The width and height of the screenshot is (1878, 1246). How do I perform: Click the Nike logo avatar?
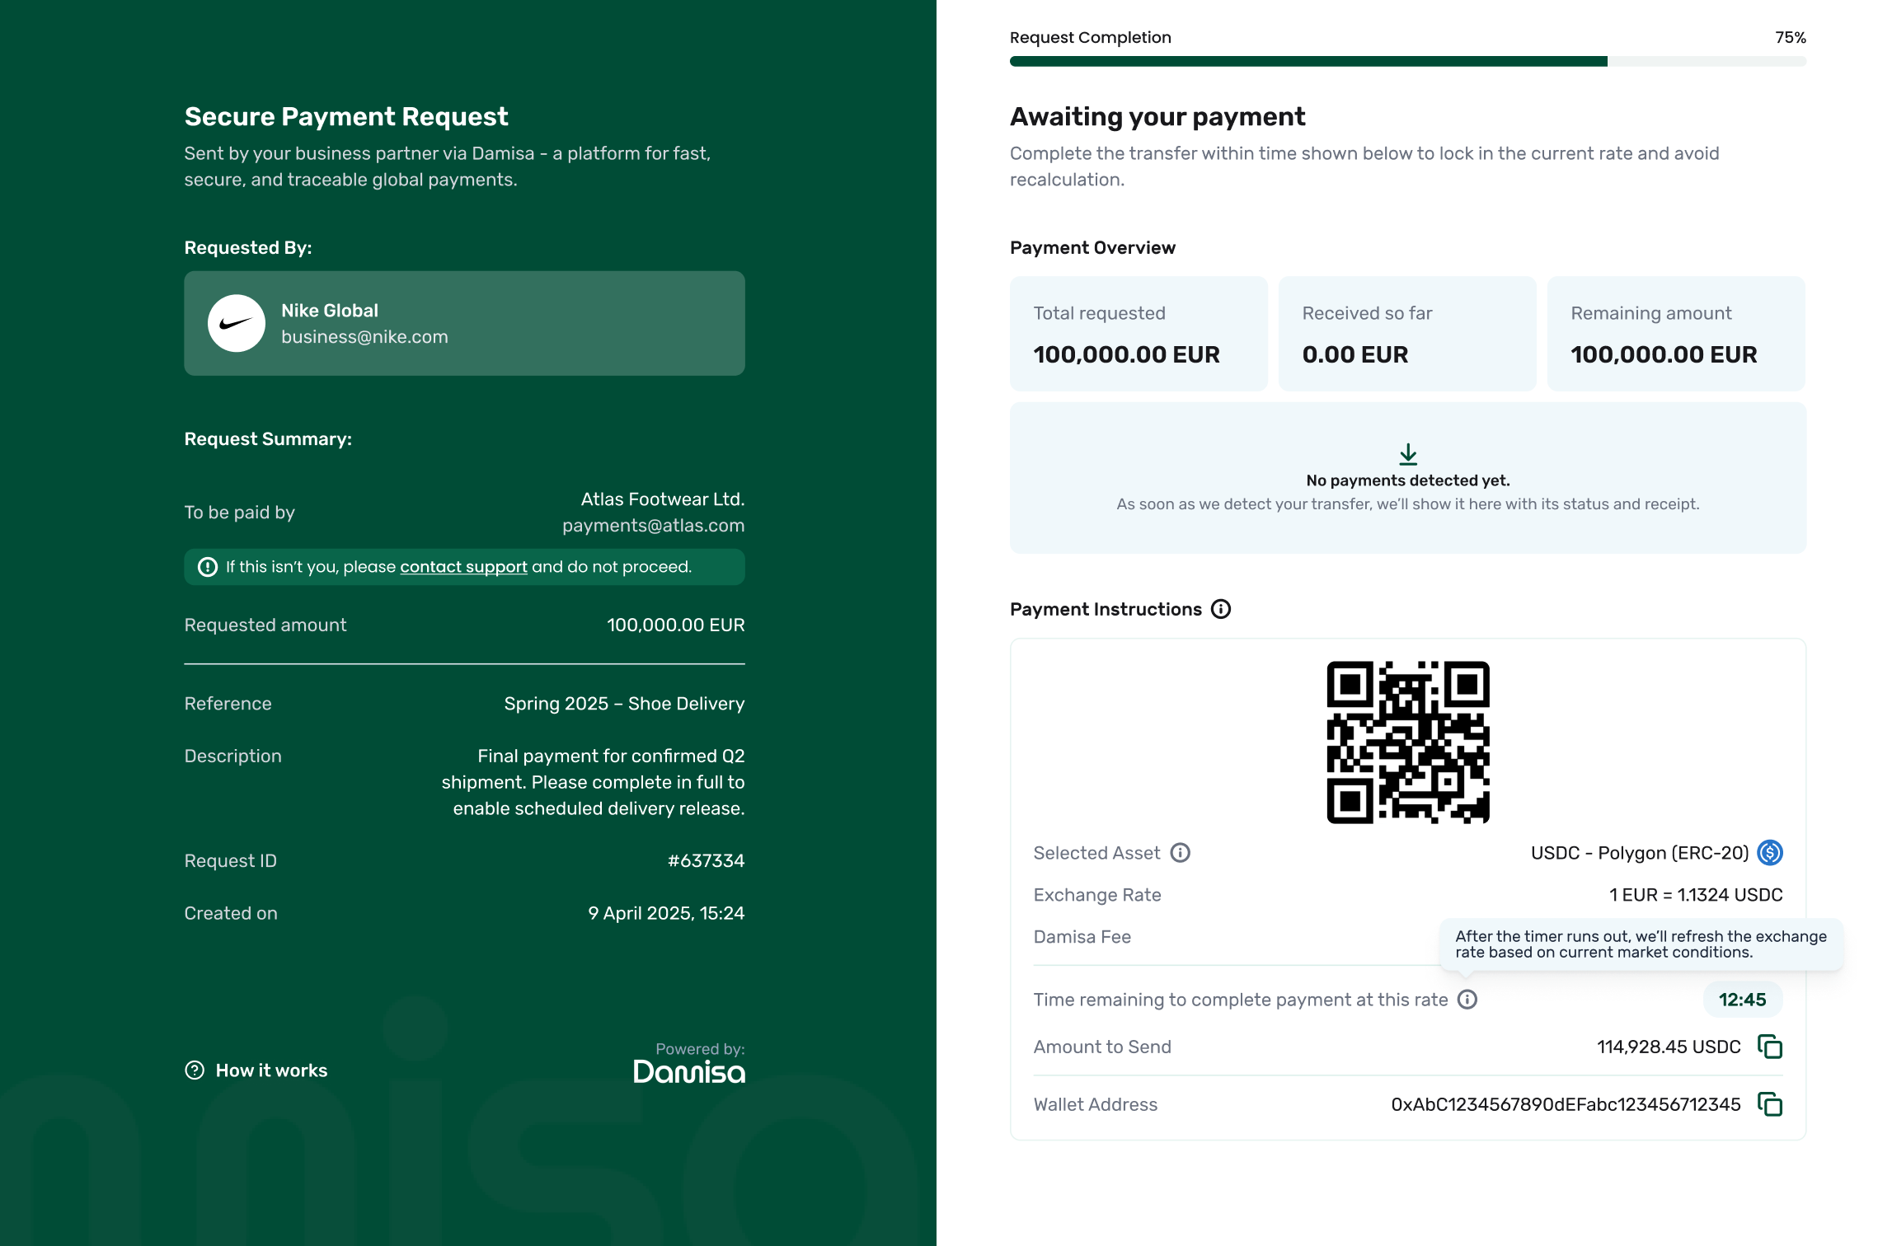(237, 324)
